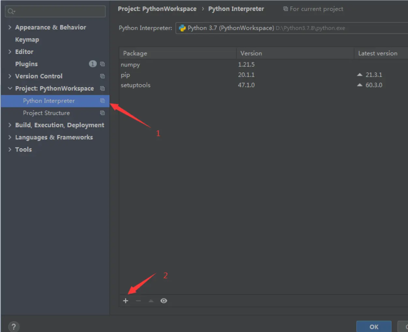Click project-level icon beside Project Structure

102,113
